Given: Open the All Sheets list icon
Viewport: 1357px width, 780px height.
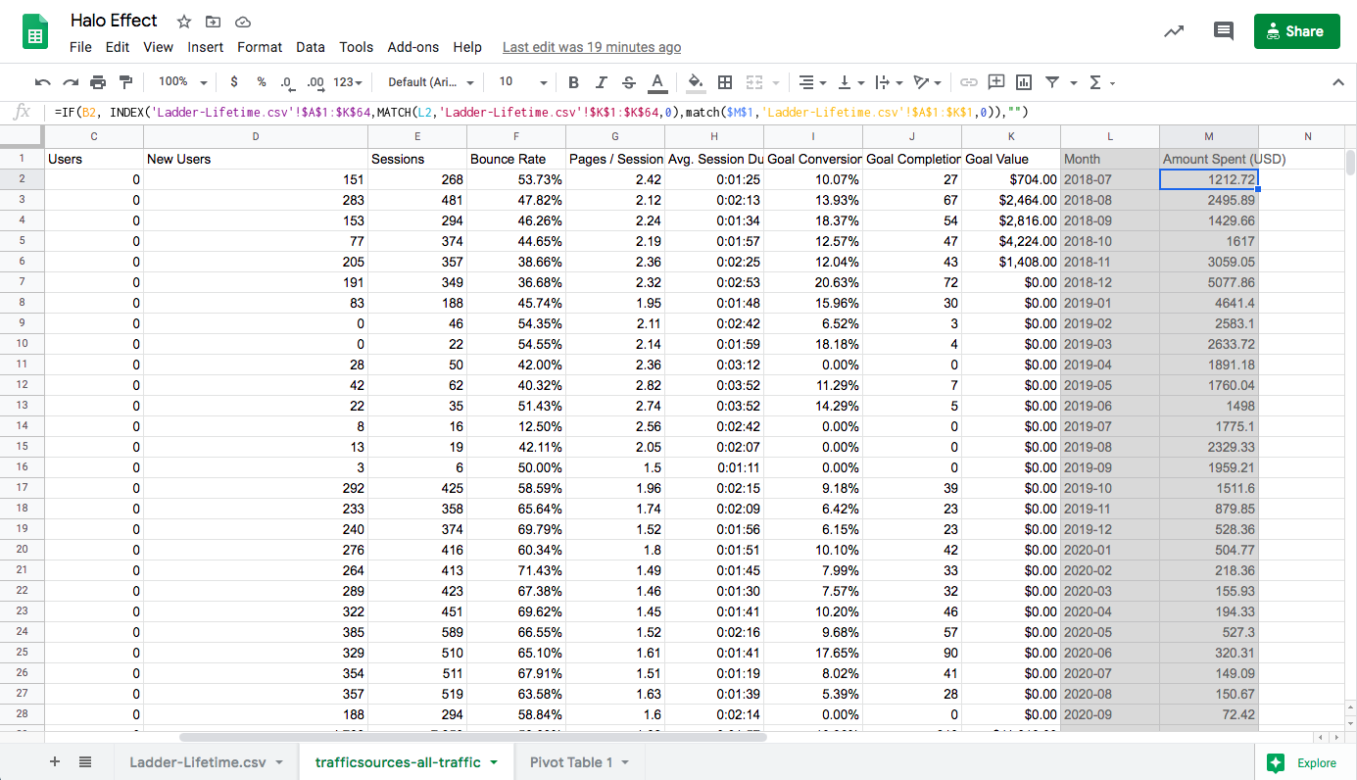Looking at the screenshot, I should (85, 762).
